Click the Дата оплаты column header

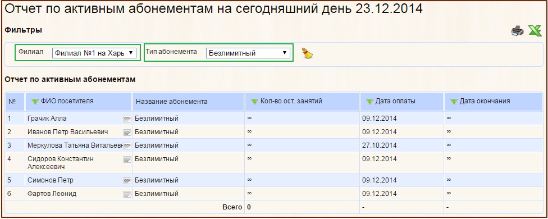tap(401, 102)
